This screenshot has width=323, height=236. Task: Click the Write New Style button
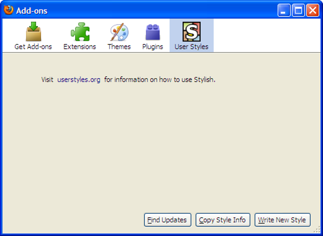click(282, 220)
